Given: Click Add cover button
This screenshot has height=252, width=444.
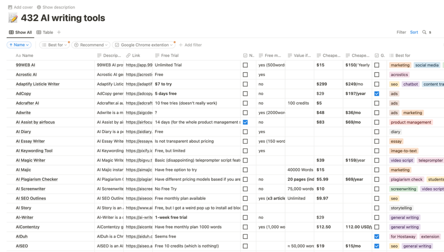Looking at the screenshot, I should tap(20, 7).
